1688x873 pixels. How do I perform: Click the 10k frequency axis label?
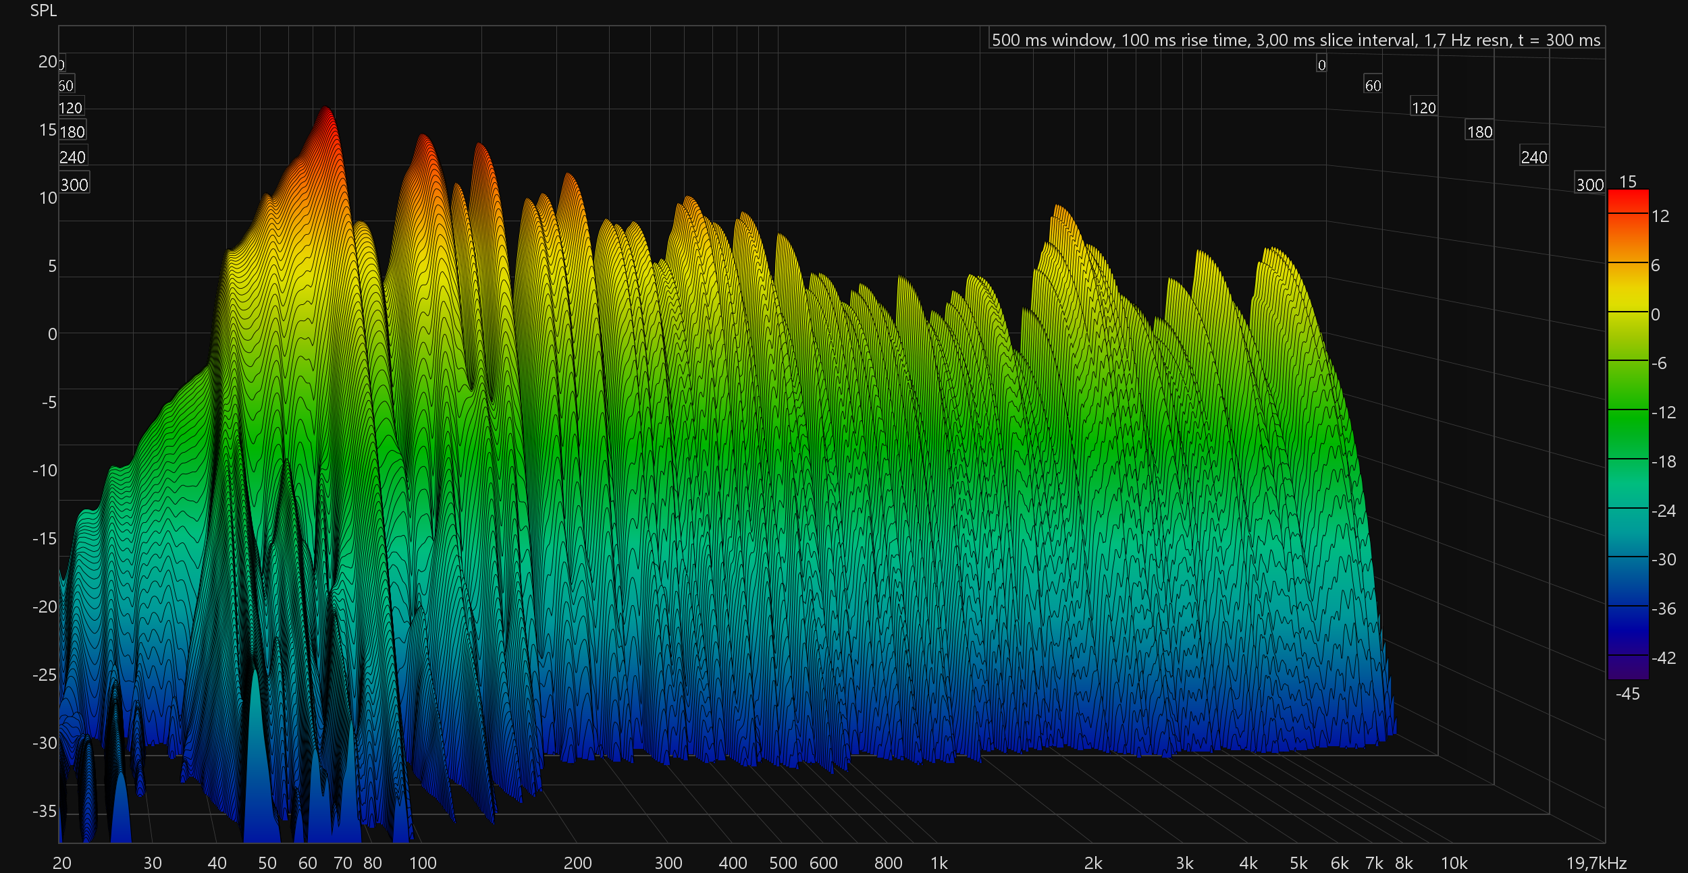[1454, 863]
